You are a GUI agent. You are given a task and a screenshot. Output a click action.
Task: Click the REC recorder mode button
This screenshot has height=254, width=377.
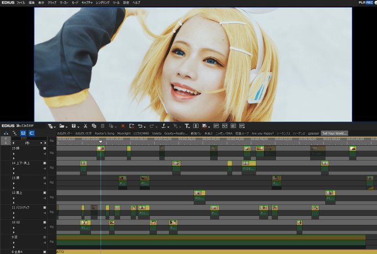coord(369,2)
